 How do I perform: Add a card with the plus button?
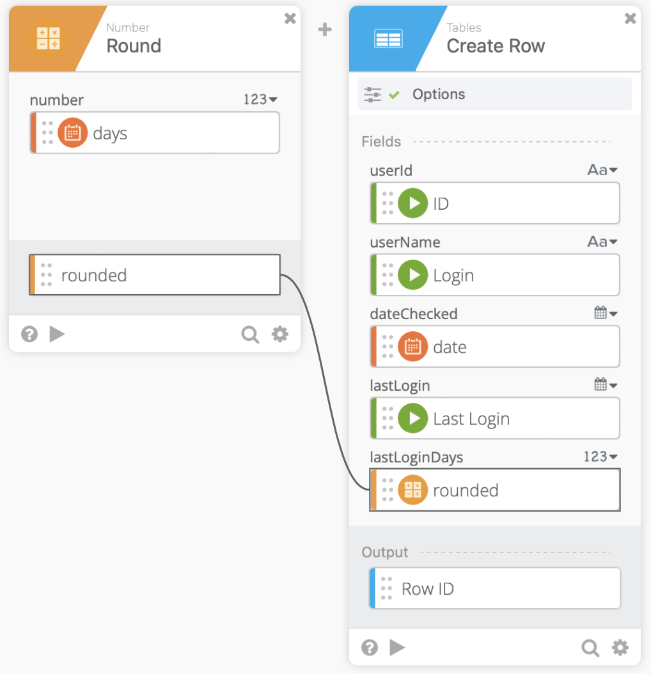pyautogui.click(x=325, y=30)
